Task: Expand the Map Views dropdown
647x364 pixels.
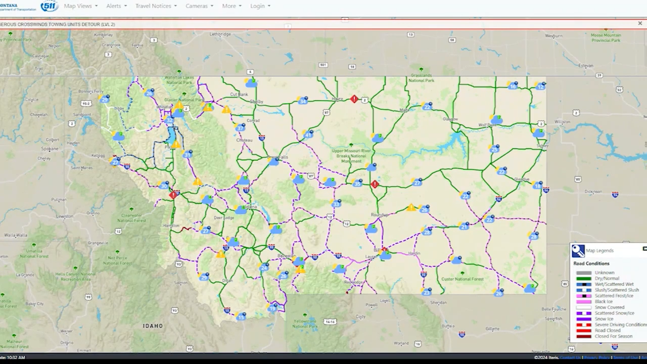Action: 78,6
